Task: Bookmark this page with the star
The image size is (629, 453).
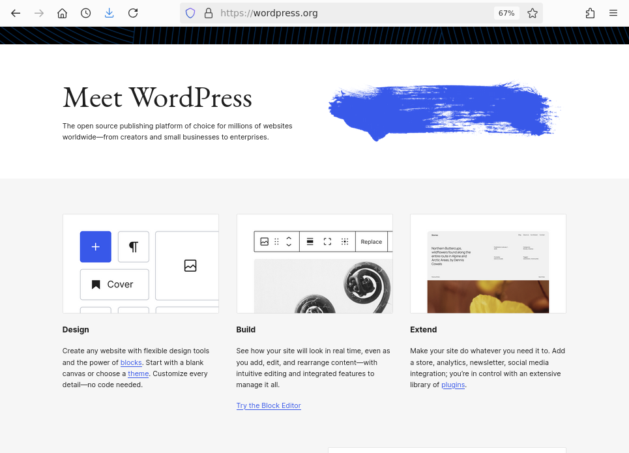Action: [x=533, y=13]
